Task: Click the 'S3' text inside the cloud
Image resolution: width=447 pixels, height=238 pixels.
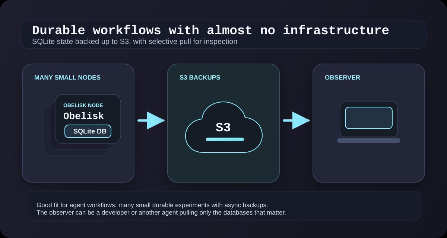Action: click(223, 128)
